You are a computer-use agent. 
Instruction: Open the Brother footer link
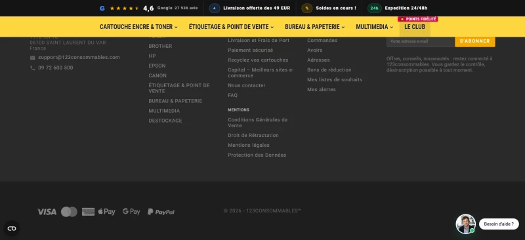[x=160, y=46]
